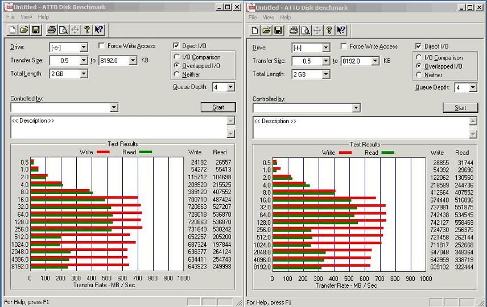Image resolution: width=487 pixels, height=307 pixels.
Task: Click Save disk icon in right window toolbar
Action: pos(278,30)
